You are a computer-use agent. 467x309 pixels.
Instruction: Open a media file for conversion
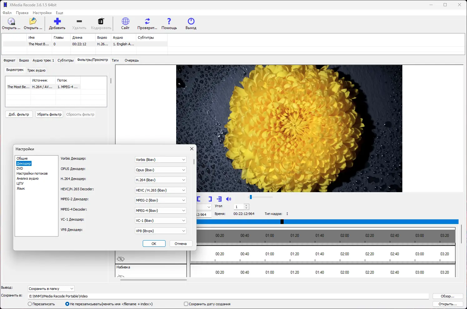[x=33, y=23]
